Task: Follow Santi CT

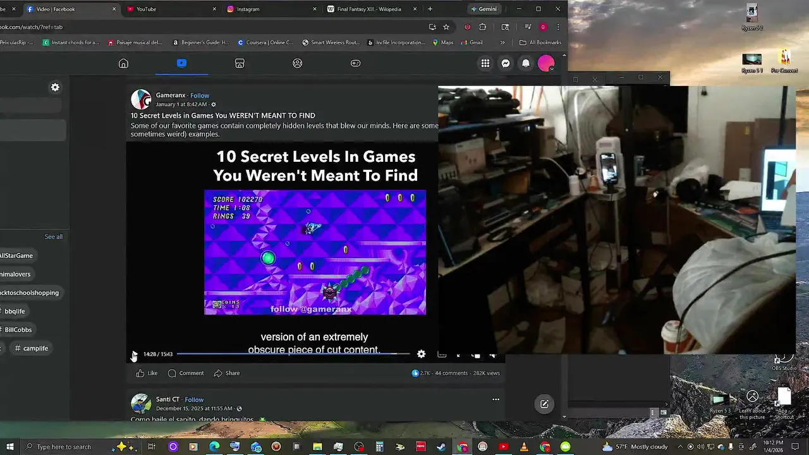Action: (194, 399)
